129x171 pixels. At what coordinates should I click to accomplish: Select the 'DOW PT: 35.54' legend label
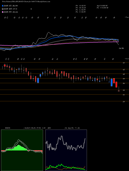(x=11, y=12)
